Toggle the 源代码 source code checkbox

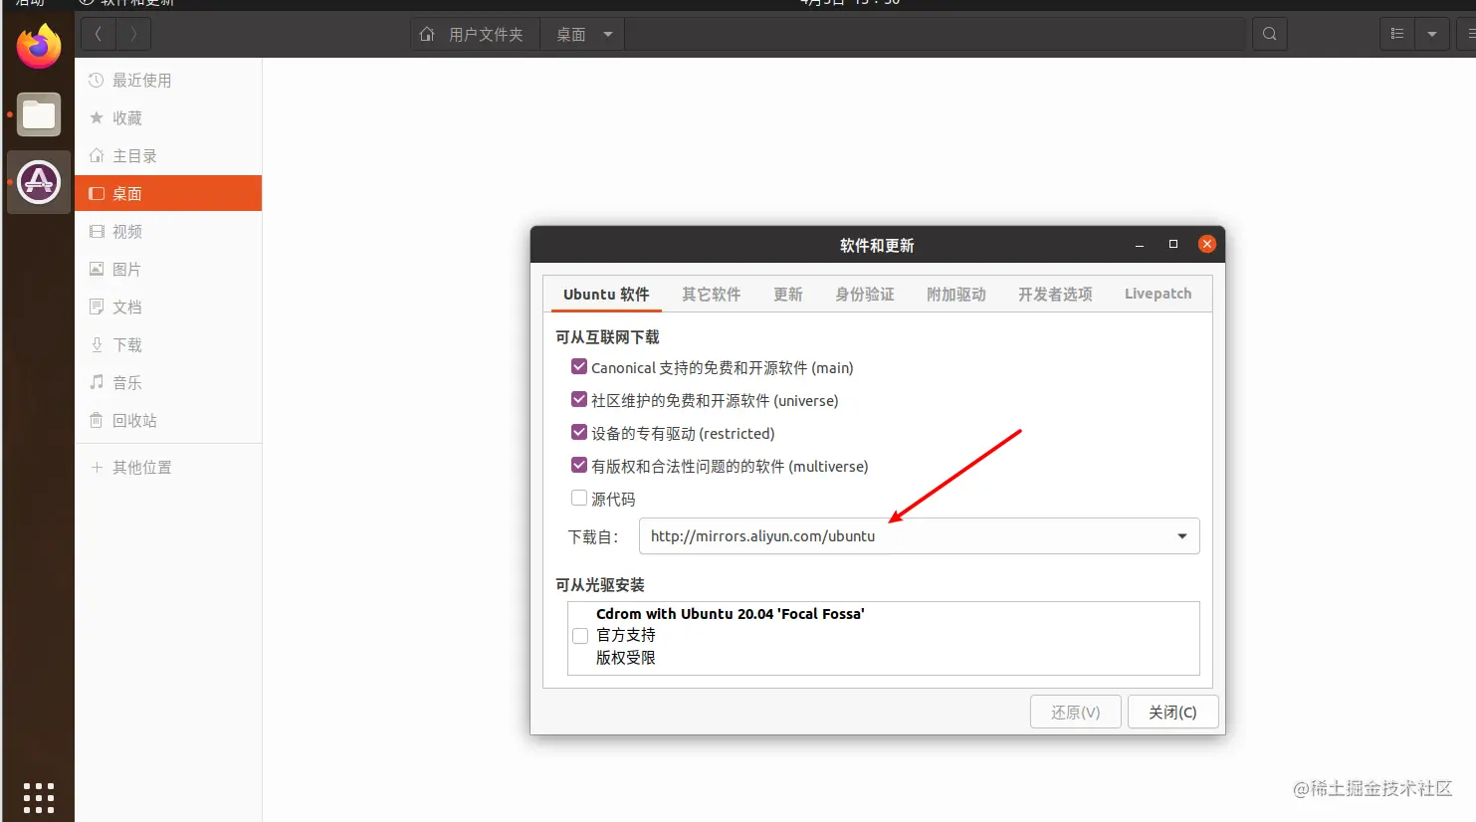pyautogui.click(x=578, y=499)
